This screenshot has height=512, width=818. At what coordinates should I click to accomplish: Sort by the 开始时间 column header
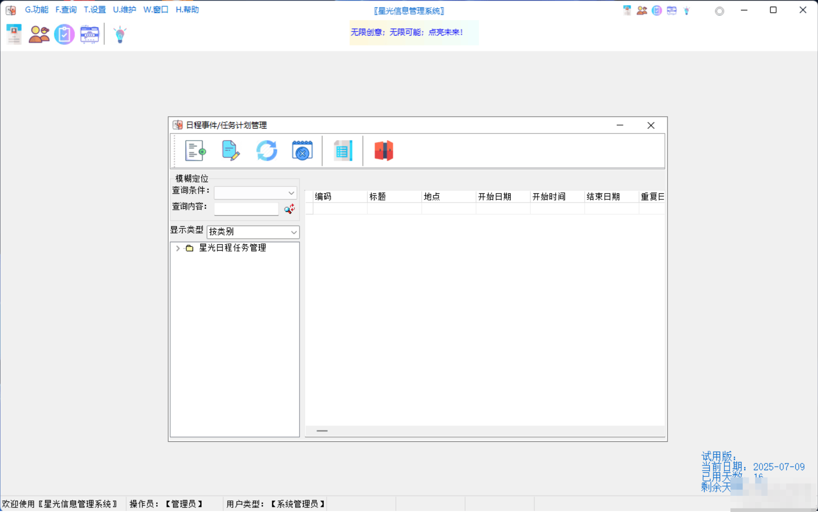coord(557,197)
